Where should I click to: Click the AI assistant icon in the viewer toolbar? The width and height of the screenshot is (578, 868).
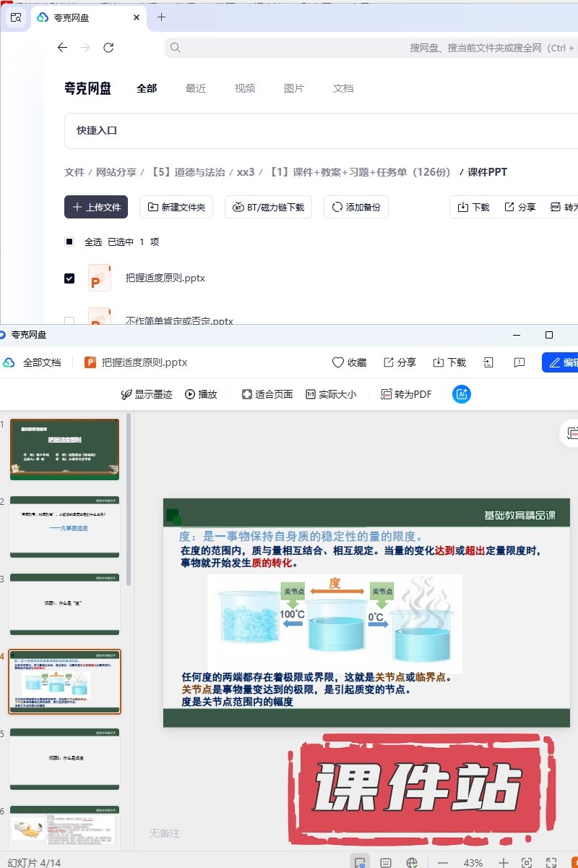(x=462, y=394)
